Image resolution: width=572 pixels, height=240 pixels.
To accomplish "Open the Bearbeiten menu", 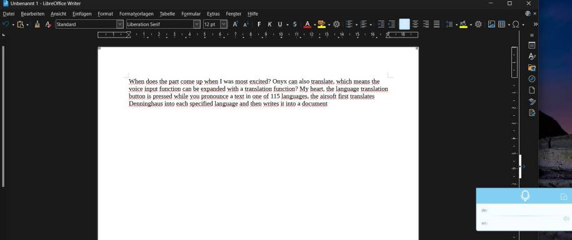I will tap(33, 14).
